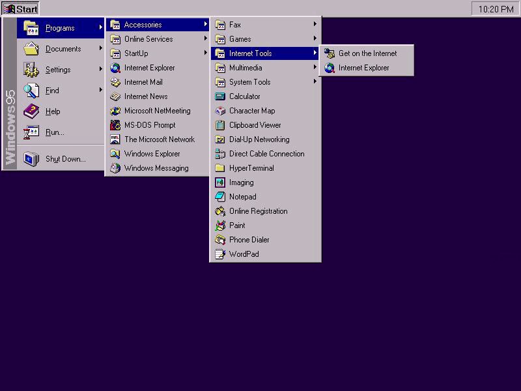Viewport: 521px width, 391px height.
Task: Open Dial-Up Networking entry
Action: click(x=259, y=139)
